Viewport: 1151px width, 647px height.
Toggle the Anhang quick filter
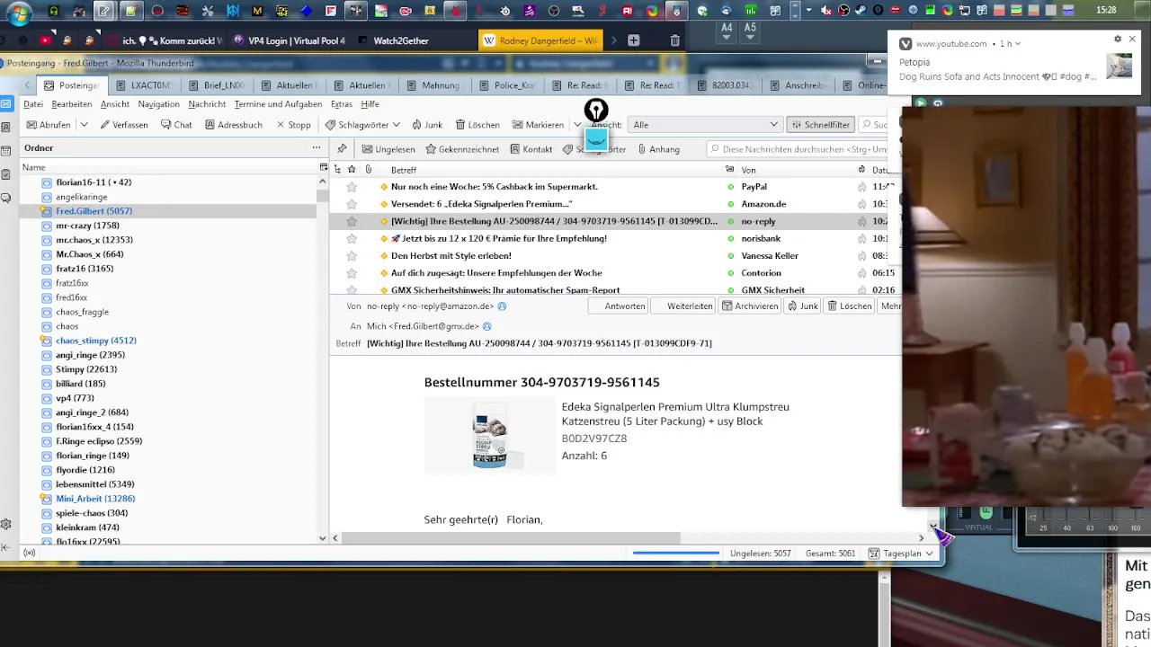click(x=658, y=149)
